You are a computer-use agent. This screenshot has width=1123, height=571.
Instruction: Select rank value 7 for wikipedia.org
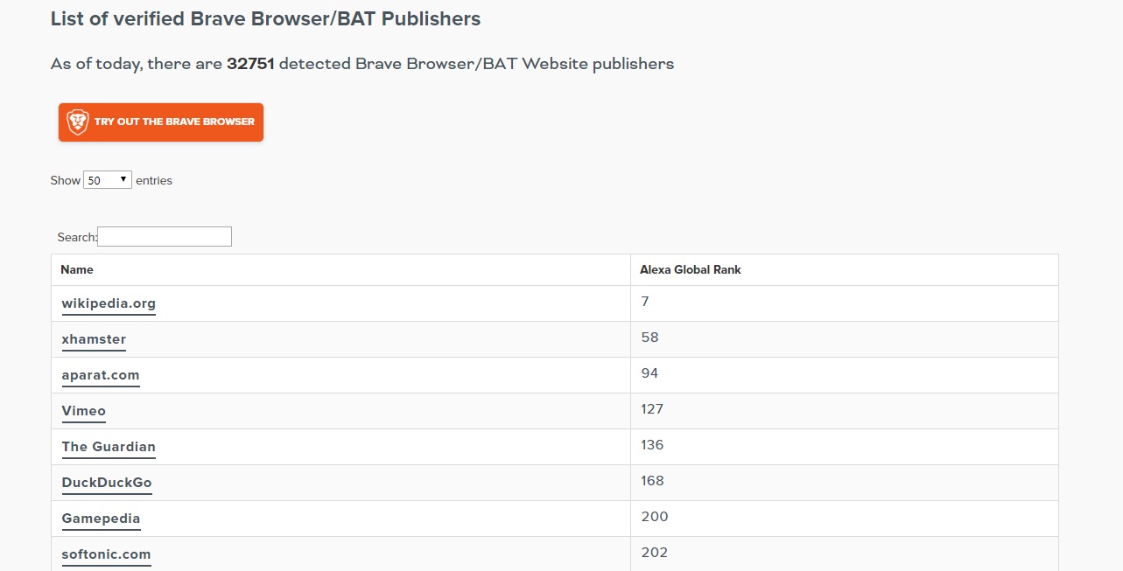(x=644, y=302)
